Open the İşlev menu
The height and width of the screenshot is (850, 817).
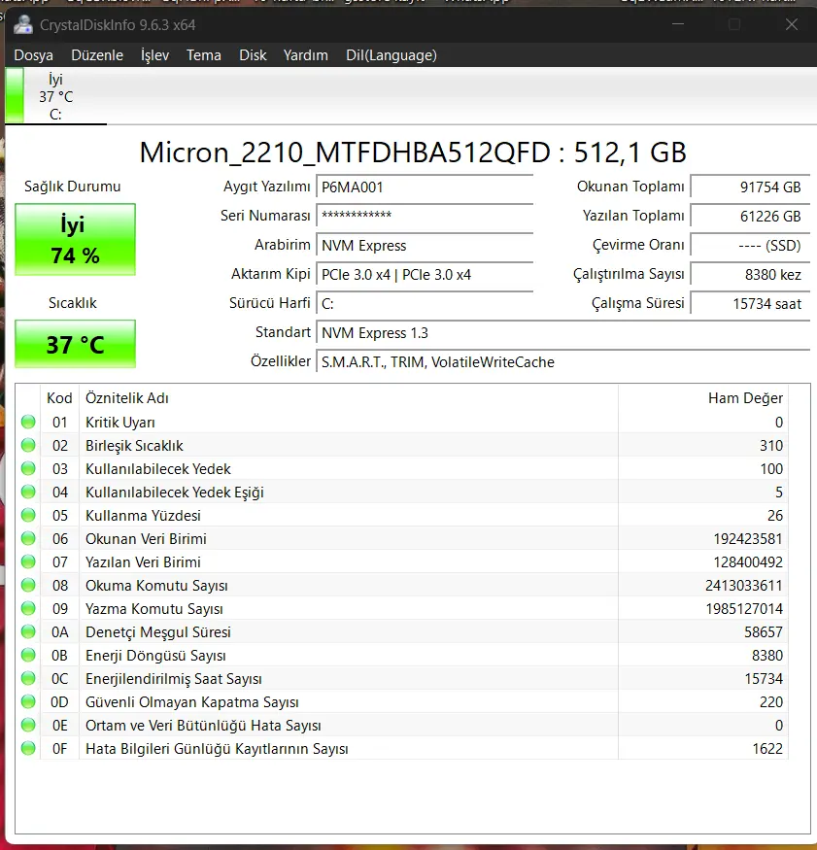click(x=154, y=55)
